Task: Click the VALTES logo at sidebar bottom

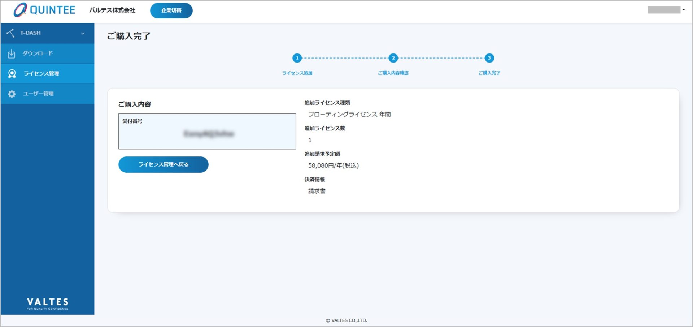Action: pos(47,304)
